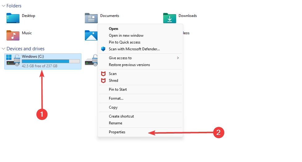Select Scan with Microsoft Defender
Screen dimensions: 302x162
pyautogui.click(x=140, y=49)
